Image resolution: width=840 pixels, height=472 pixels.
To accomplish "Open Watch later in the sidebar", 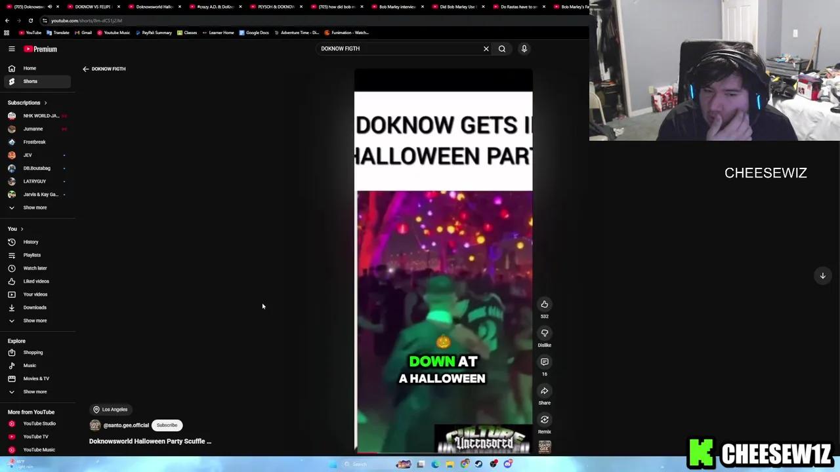I will 35,267.
